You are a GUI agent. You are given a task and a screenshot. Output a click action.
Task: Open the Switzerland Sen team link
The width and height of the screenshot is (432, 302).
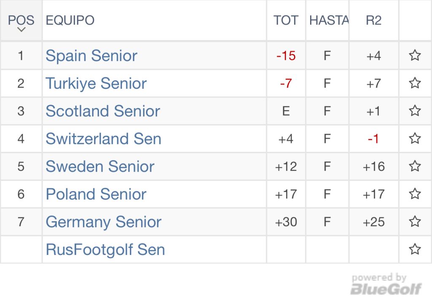click(103, 138)
